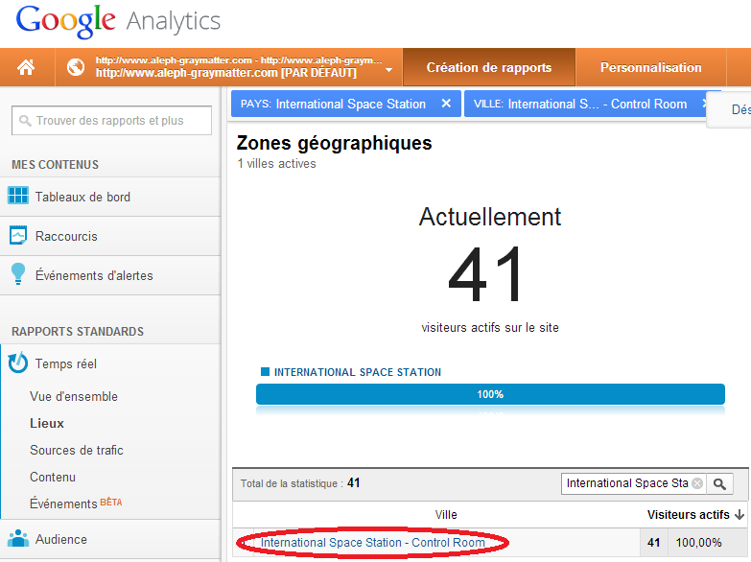
Task: Click the Visiteurs actifs sort arrow
Action: [x=739, y=515]
